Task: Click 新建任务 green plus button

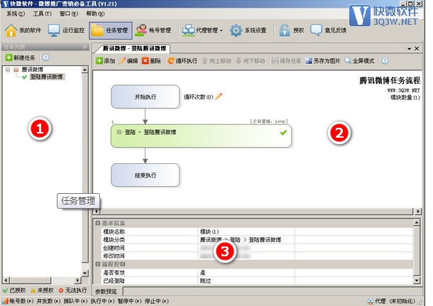Action: coord(9,58)
